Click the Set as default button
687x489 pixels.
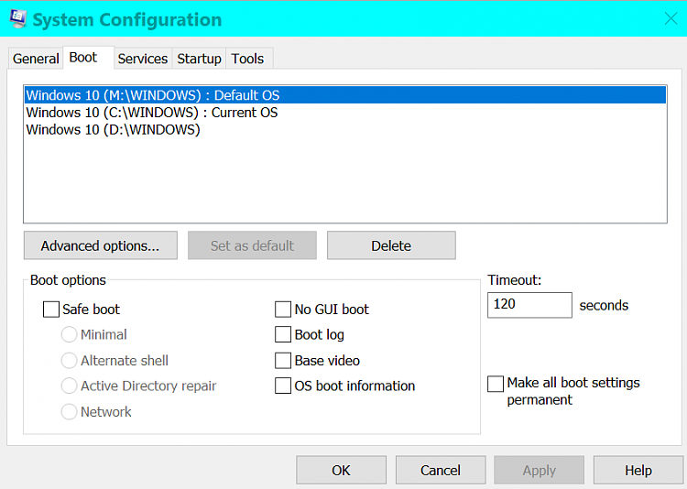coord(252,245)
